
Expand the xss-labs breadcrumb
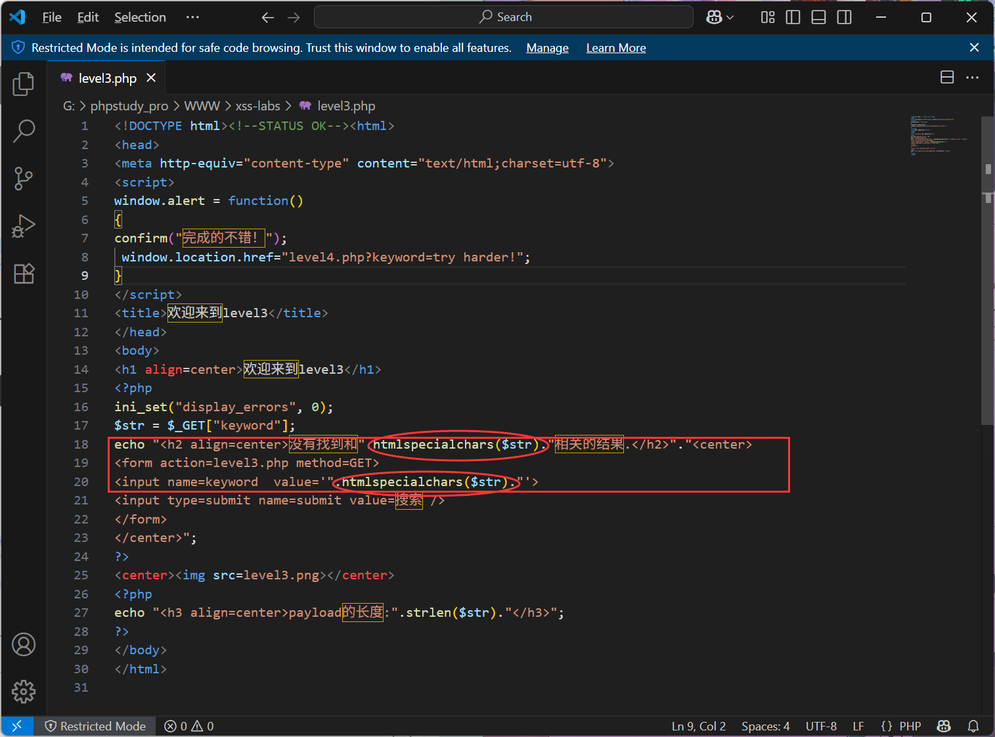point(257,106)
